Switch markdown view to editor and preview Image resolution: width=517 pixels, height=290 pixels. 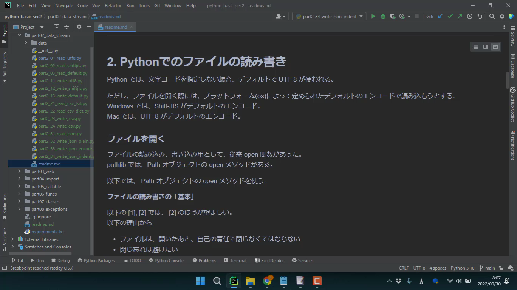click(x=485, y=47)
